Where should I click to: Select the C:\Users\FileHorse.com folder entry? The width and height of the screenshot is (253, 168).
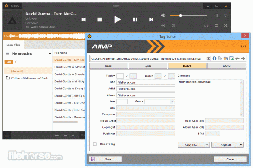pos(28,78)
